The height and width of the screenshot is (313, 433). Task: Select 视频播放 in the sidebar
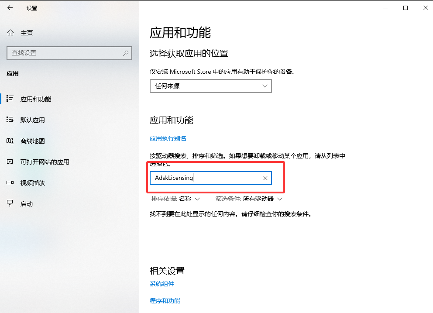point(33,182)
